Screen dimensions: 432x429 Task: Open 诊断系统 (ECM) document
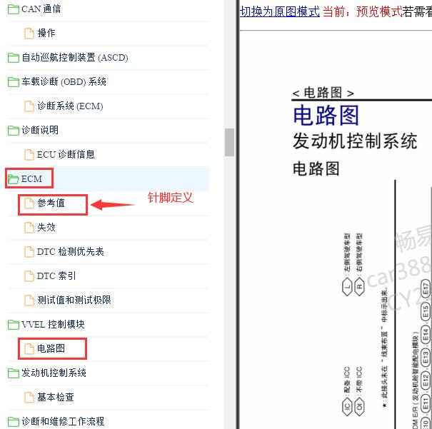coord(70,106)
